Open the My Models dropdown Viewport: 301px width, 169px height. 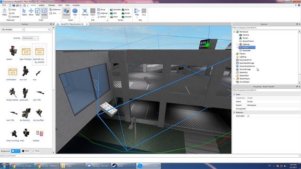pos(13,30)
